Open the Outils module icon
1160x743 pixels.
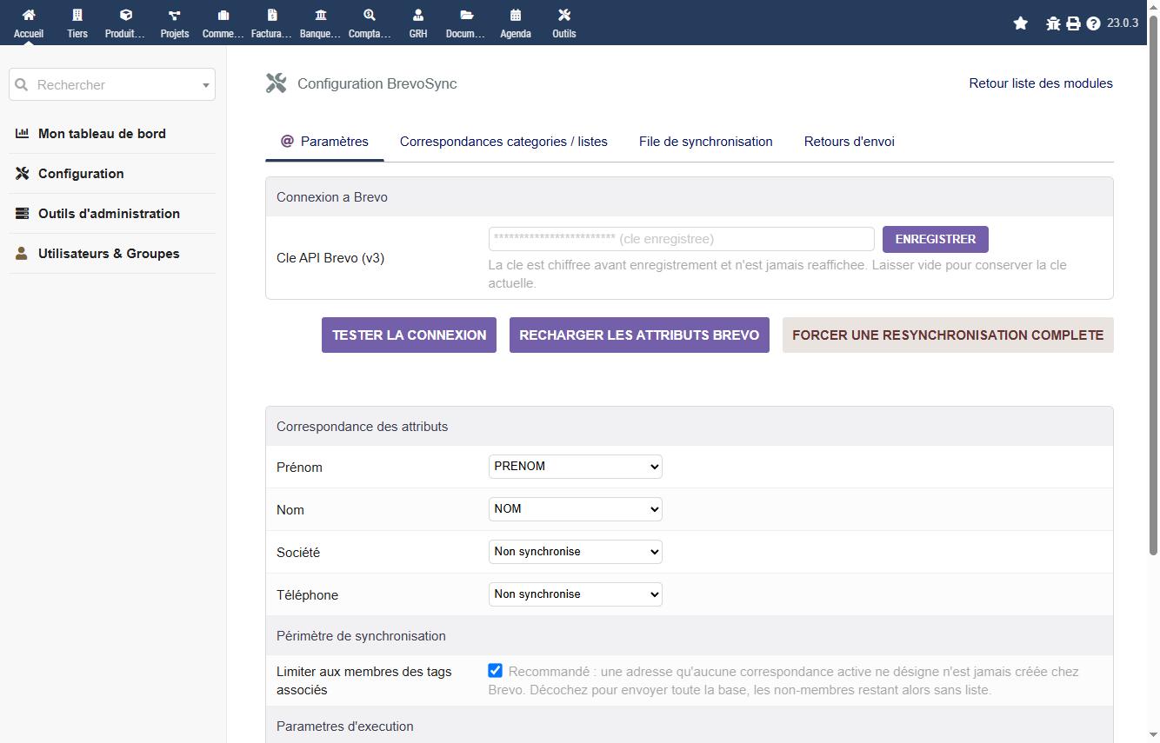[564, 15]
